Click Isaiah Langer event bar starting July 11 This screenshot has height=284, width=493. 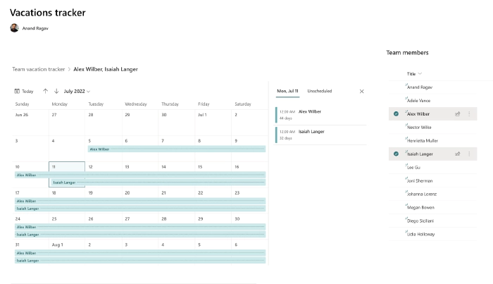(x=158, y=183)
